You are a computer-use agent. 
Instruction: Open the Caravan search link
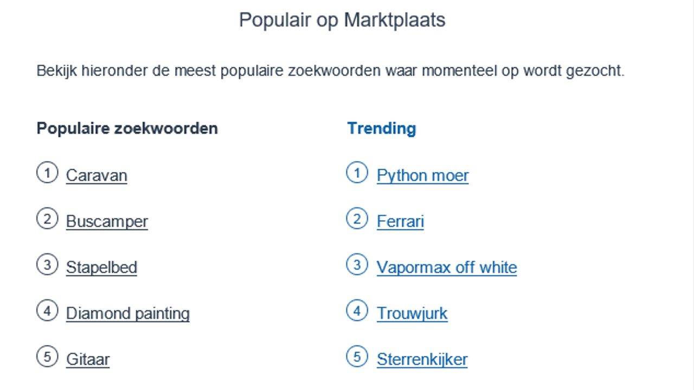97,176
